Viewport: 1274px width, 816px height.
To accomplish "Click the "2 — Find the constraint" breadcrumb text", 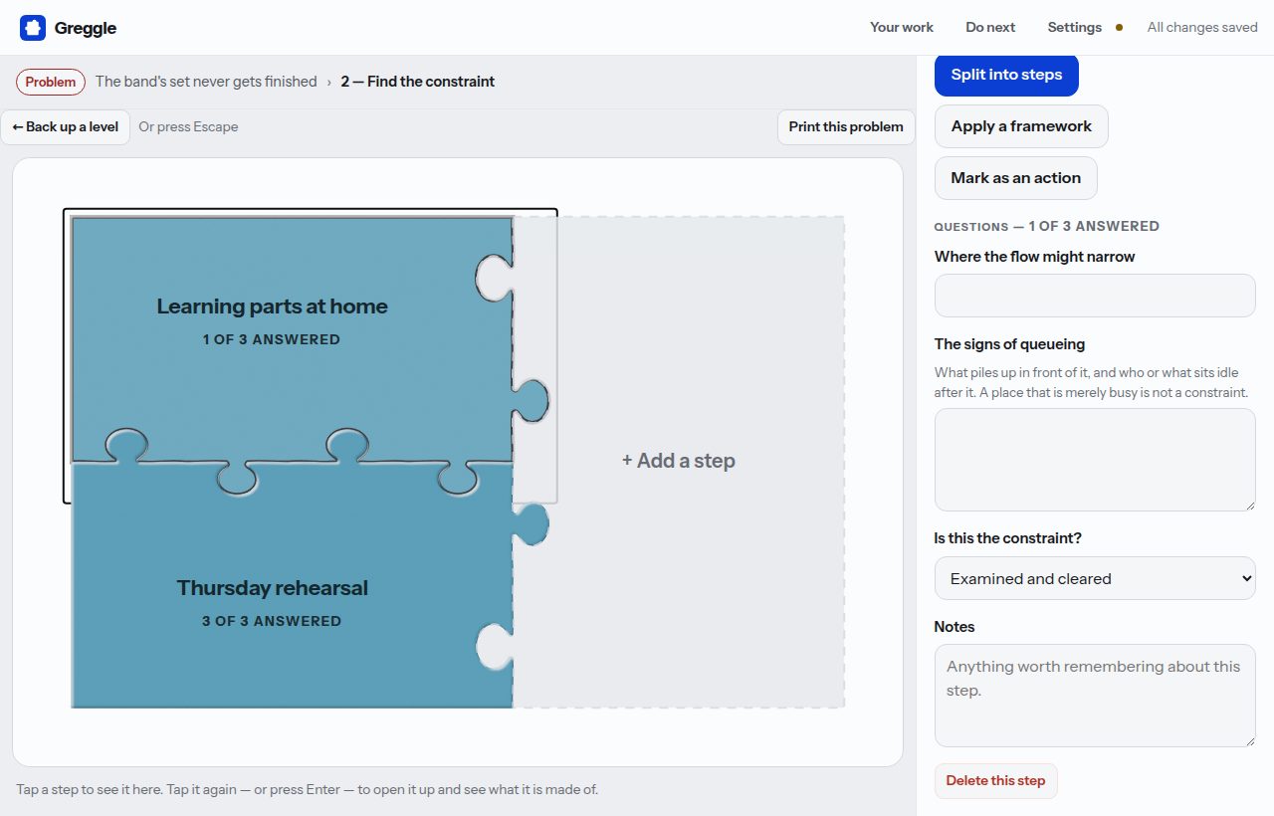I will coord(418,82).
